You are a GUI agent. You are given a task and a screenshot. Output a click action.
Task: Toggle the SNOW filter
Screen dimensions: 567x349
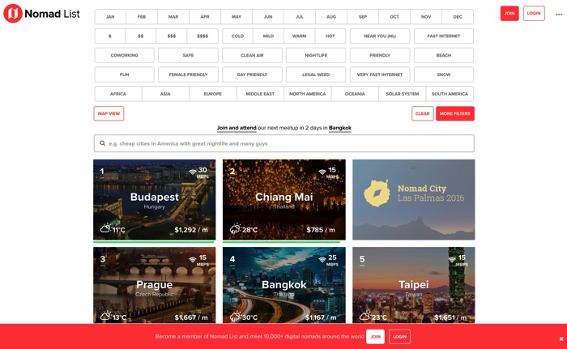(444, 74)
